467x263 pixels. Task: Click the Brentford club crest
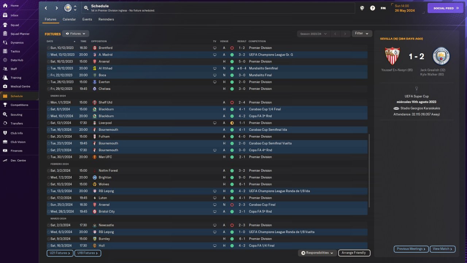[95, 48]
